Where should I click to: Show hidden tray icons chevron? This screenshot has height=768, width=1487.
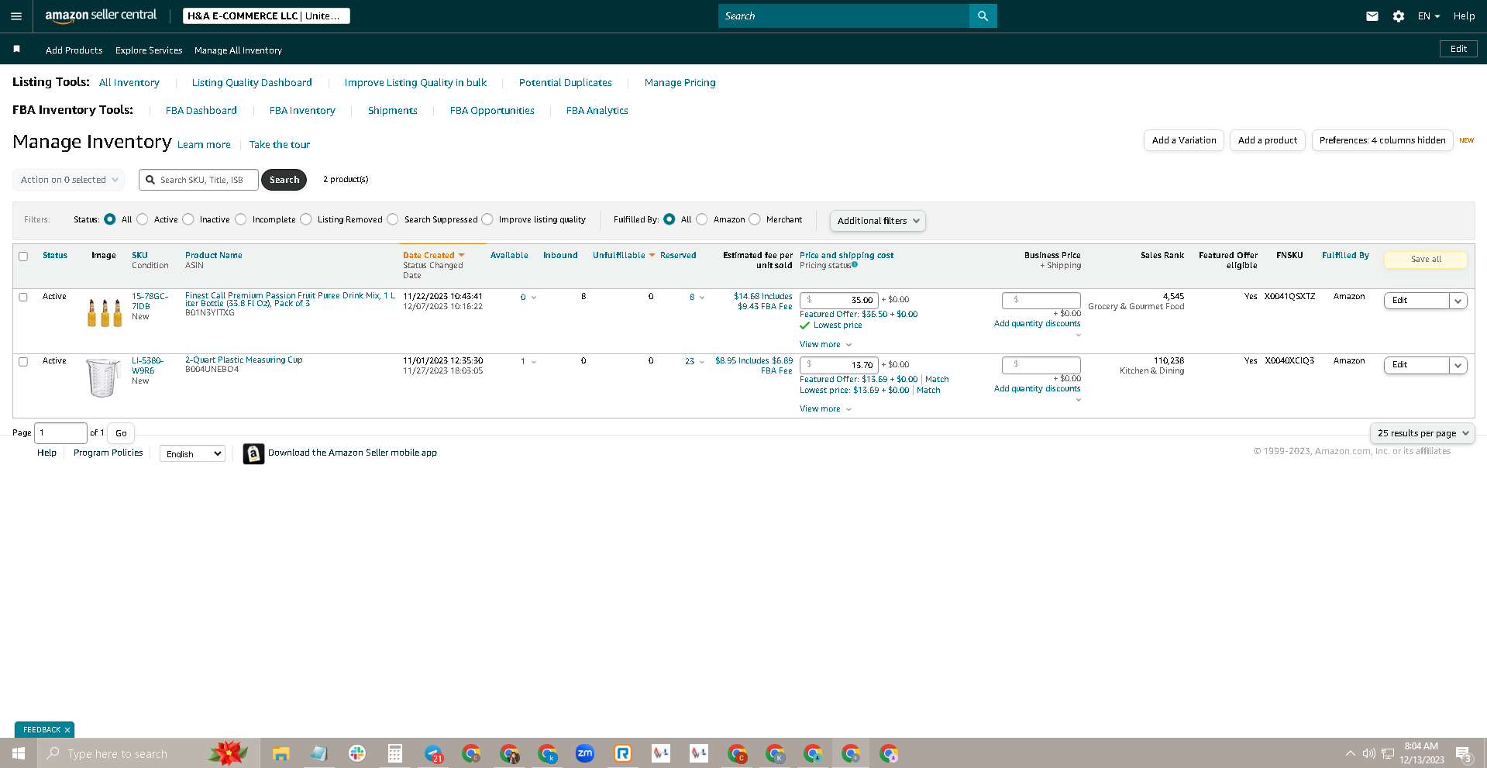[1351, 753]
